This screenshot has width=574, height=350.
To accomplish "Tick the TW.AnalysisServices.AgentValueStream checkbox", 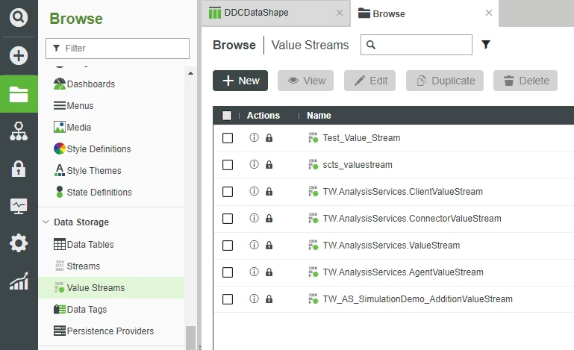I will [228, 272].
